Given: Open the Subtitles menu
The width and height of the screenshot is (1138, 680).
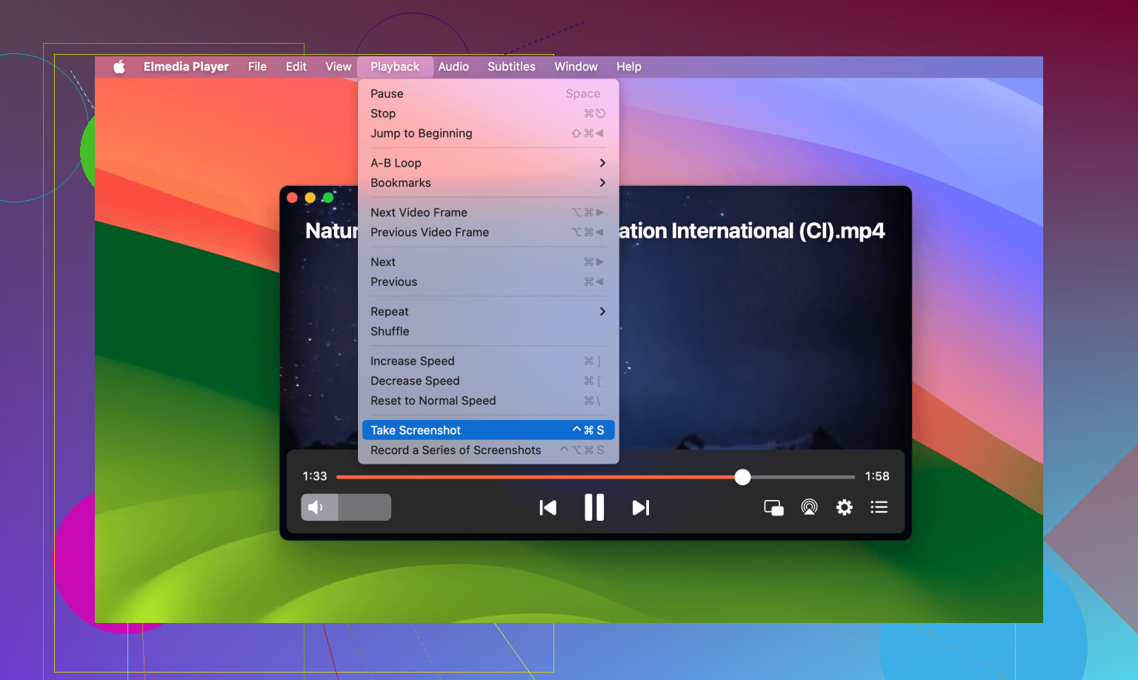Looking at the screenshot, I should (x=511, y=67).
